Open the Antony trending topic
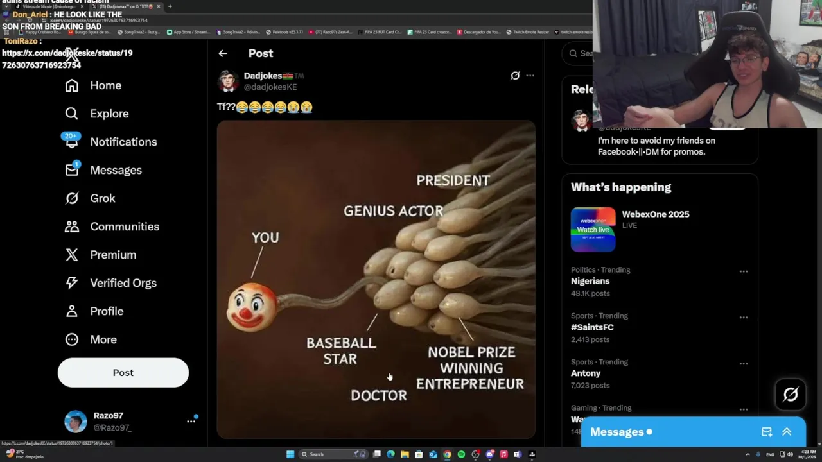The image size is (822, 462). pyautogui.click(x=586, y=373)
